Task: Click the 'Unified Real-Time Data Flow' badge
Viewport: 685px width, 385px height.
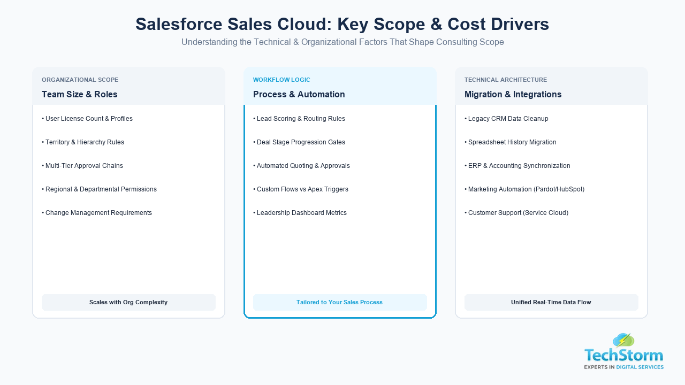Action: point(551,302)
